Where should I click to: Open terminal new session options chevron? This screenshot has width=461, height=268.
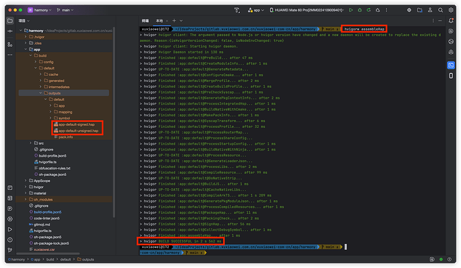tap(181, 21)
